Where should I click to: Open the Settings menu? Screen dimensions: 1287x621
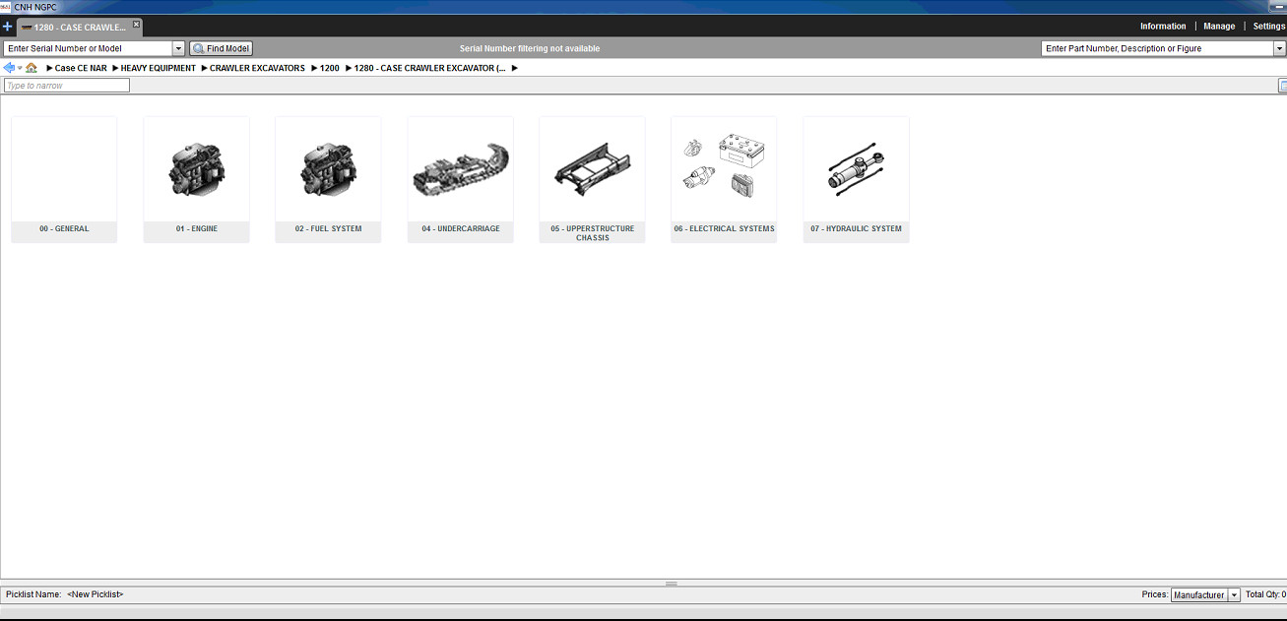point(1269,27)
